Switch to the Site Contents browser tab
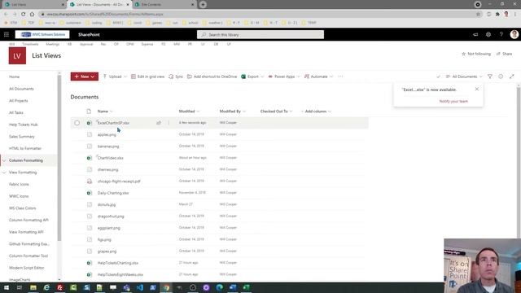 [x=164, y=5]
